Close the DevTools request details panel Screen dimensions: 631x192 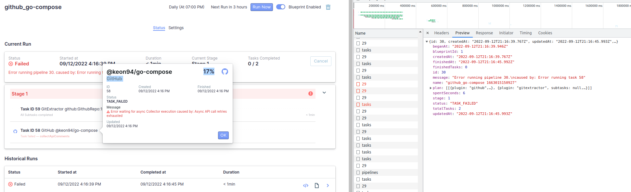pos(428,33)
